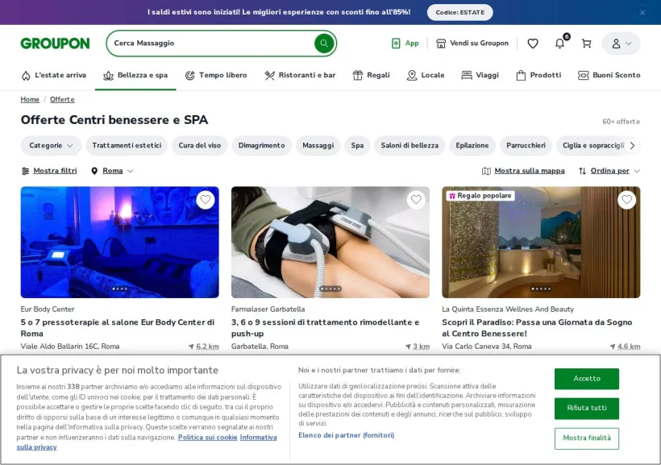Open the Roma location dropdown
Screen dimensions: 661x465
coord(113,171)
